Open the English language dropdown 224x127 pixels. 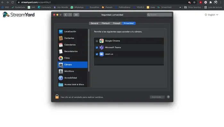(212, 15)
